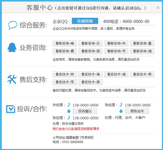Click the 商务合作 button

pos(137,111)
